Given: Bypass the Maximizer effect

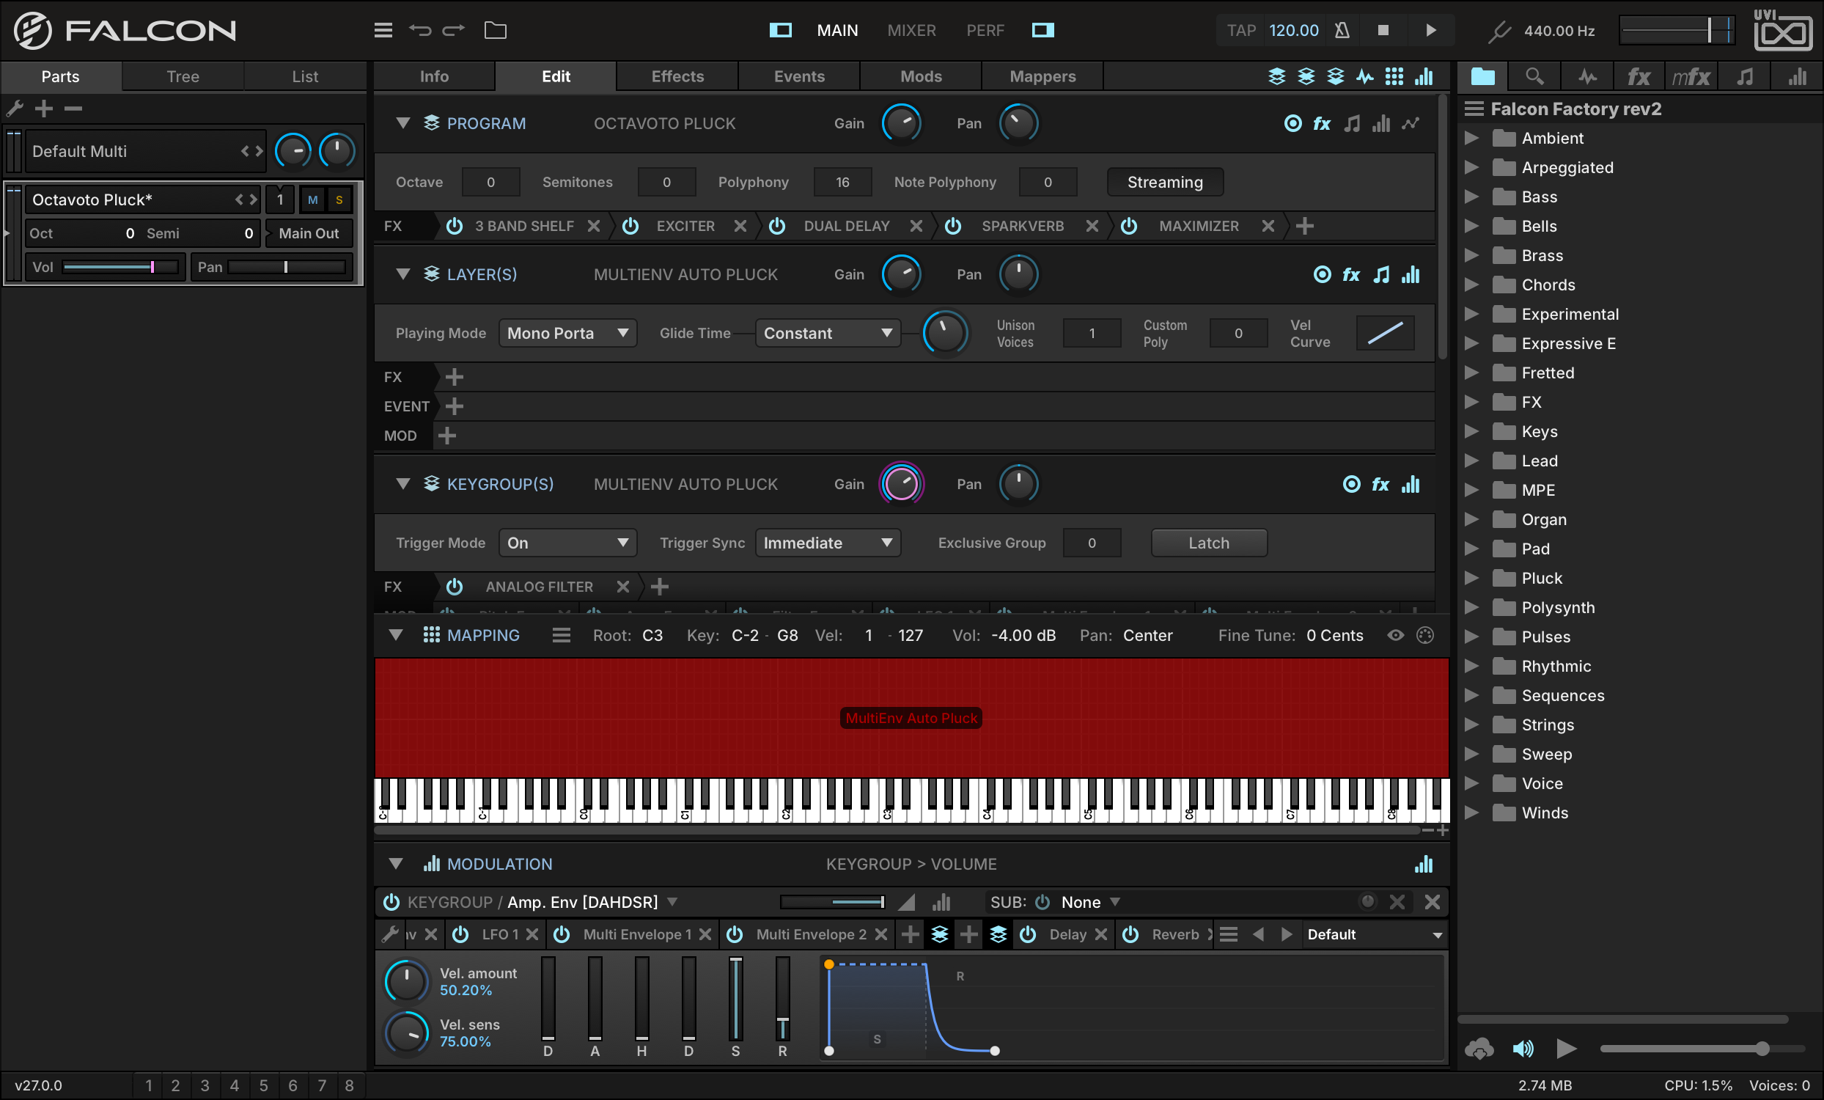Looking at the screenshot, I should [x=1128, y=226].
